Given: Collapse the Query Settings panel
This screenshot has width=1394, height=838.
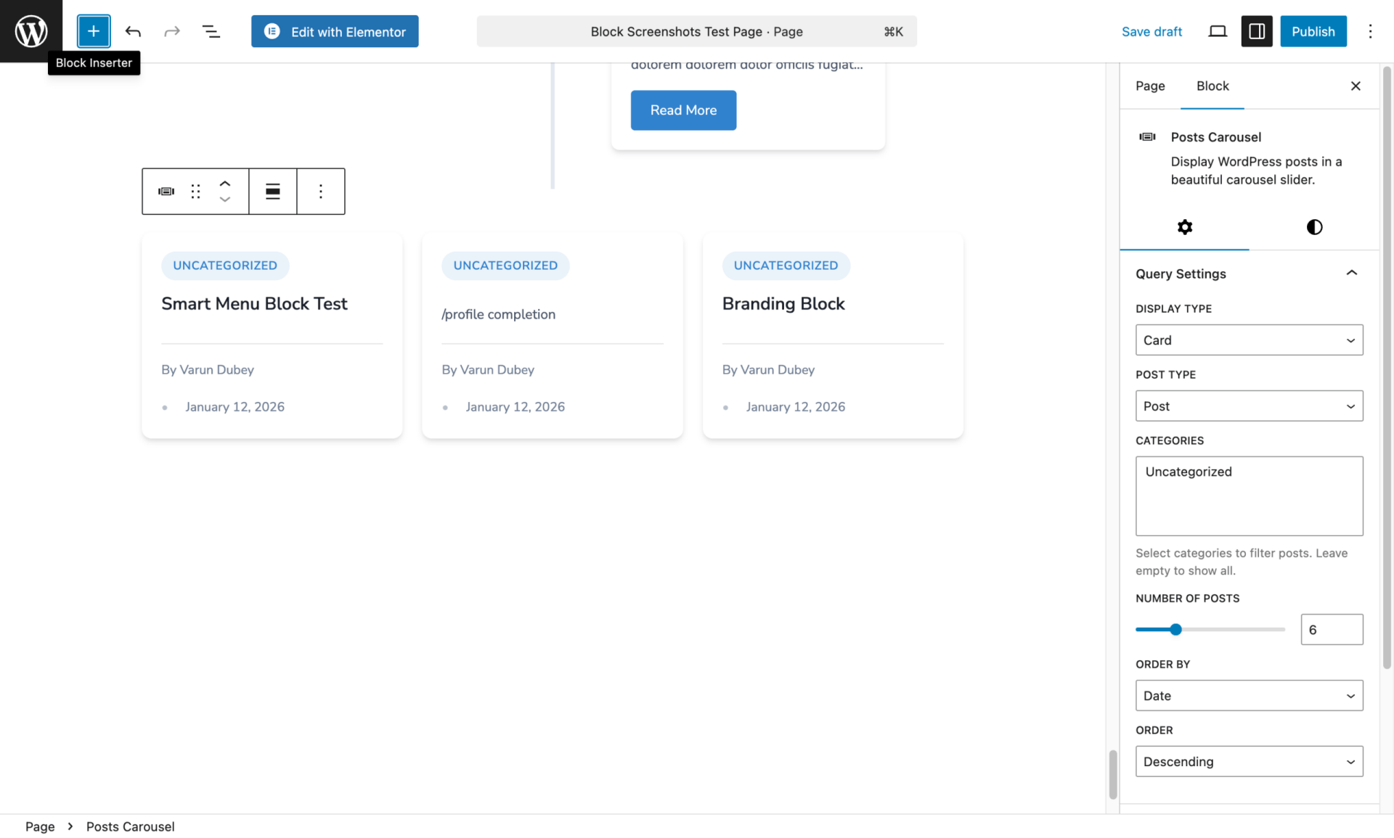Looking at the screenshot, I should click(x=1351, y=274).
